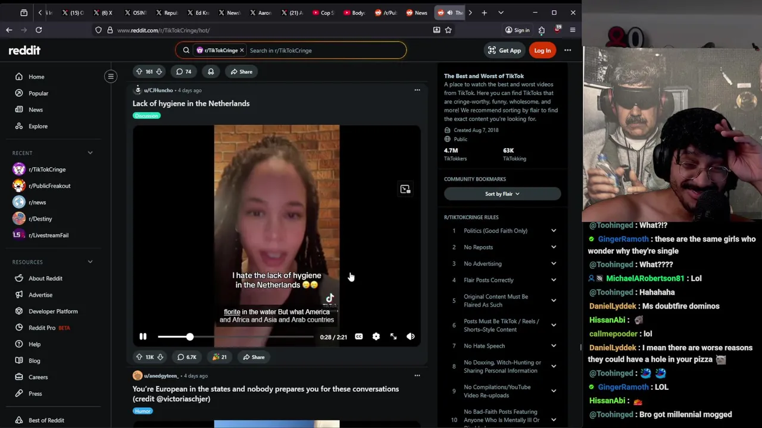
Task: Open overflow menu for u/anedgyteen_ post
Action: click(x=417, y=376)
